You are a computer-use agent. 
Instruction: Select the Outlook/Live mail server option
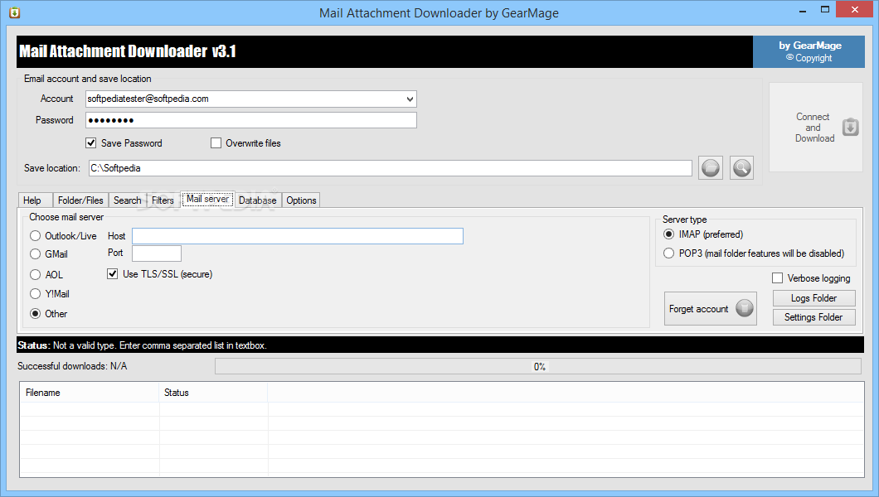pyautogui.click(x=36, y=235)
